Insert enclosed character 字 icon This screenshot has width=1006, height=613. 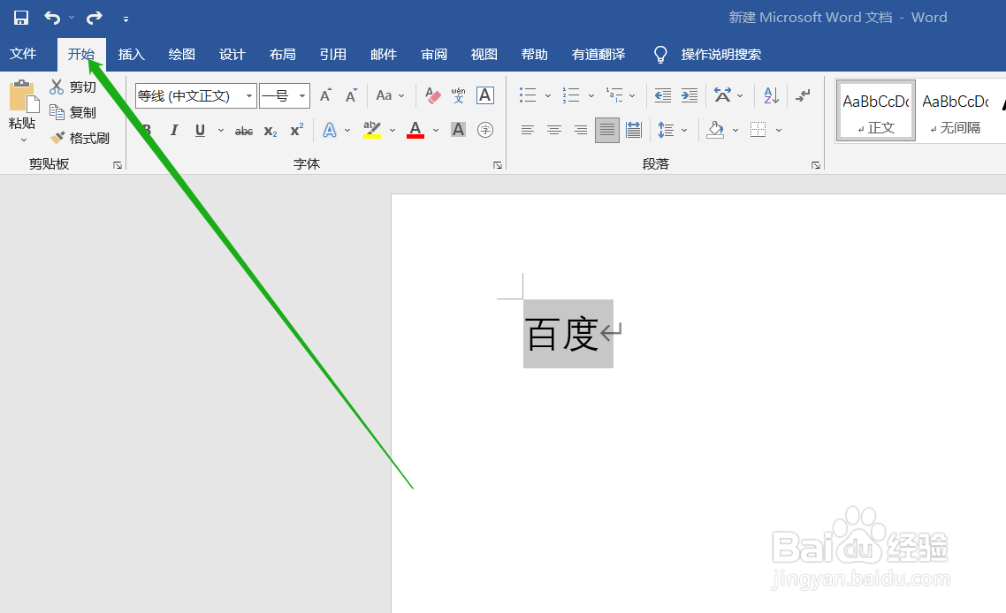coord(485,130)
